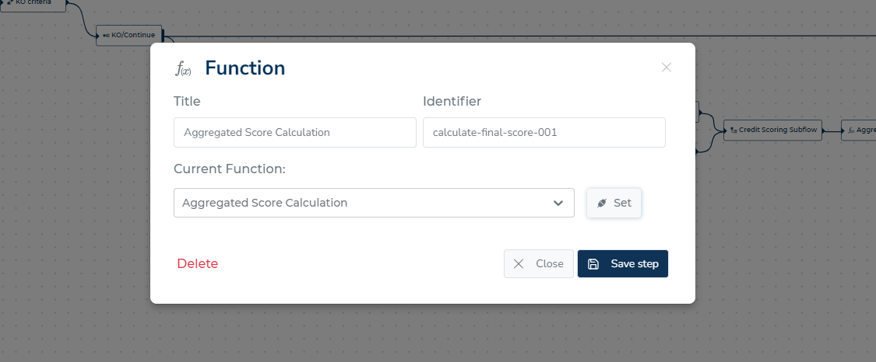Select the KO/Continue node label on the canvas
The width and height of the screenshot is (876, 362).
pos(133,35)
